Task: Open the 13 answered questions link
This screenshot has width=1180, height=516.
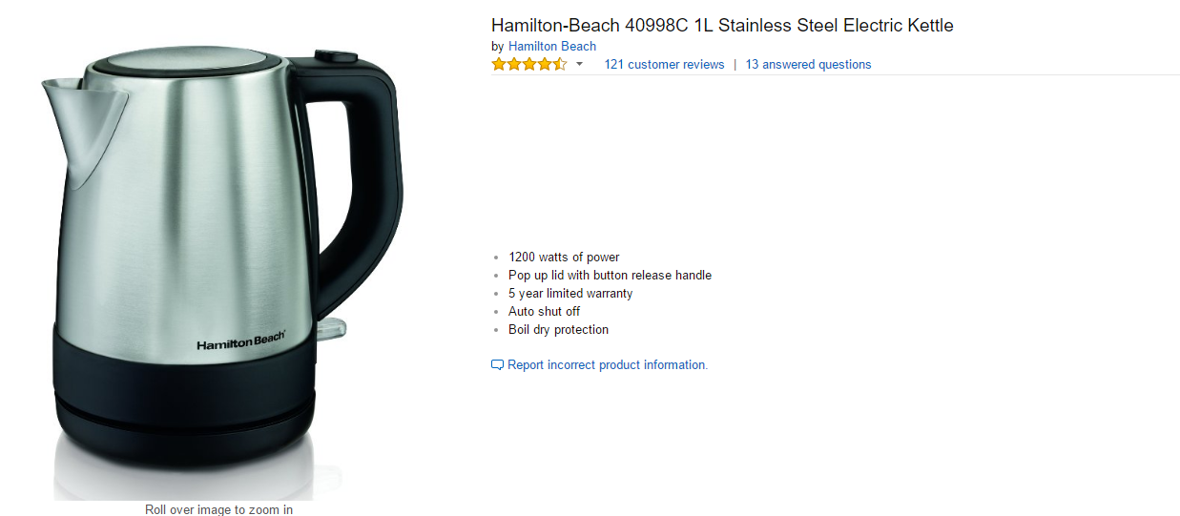Action: [x=808, y=64]
